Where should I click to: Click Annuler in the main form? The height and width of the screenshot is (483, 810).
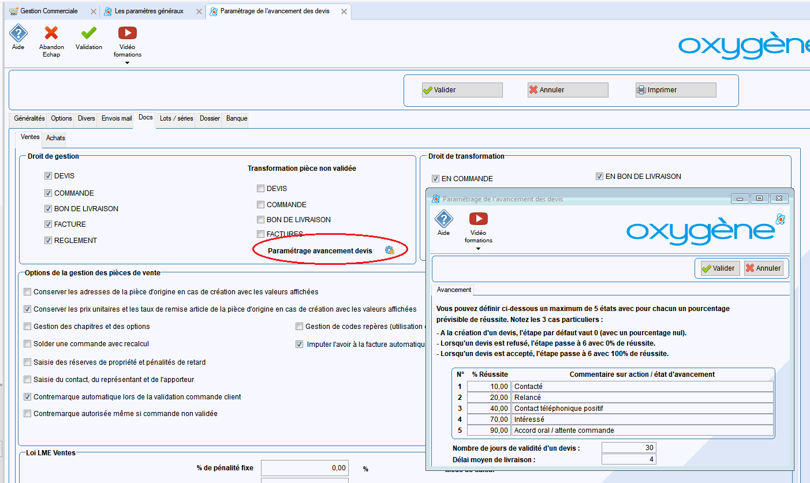[568, 90]
